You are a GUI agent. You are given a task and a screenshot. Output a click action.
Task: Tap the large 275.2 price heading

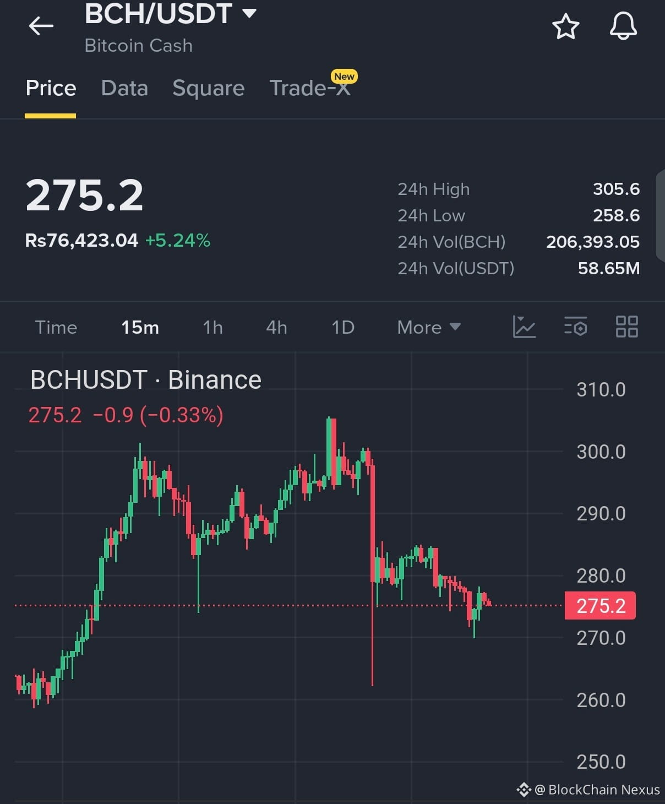point(84,195)
